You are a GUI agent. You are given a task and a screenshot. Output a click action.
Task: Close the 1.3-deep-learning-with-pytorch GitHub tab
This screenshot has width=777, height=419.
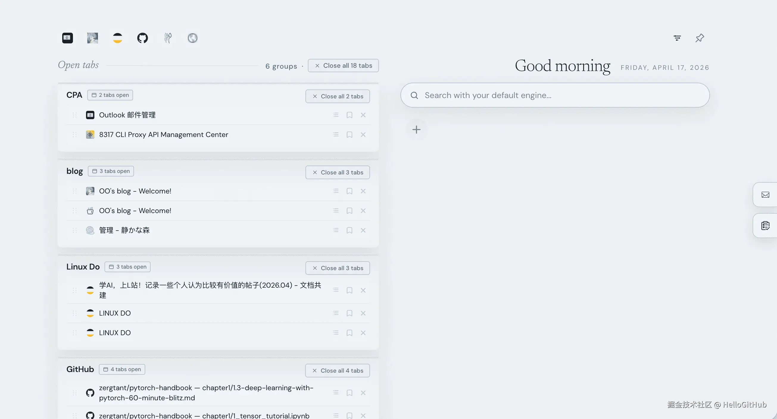click(363, 393)
